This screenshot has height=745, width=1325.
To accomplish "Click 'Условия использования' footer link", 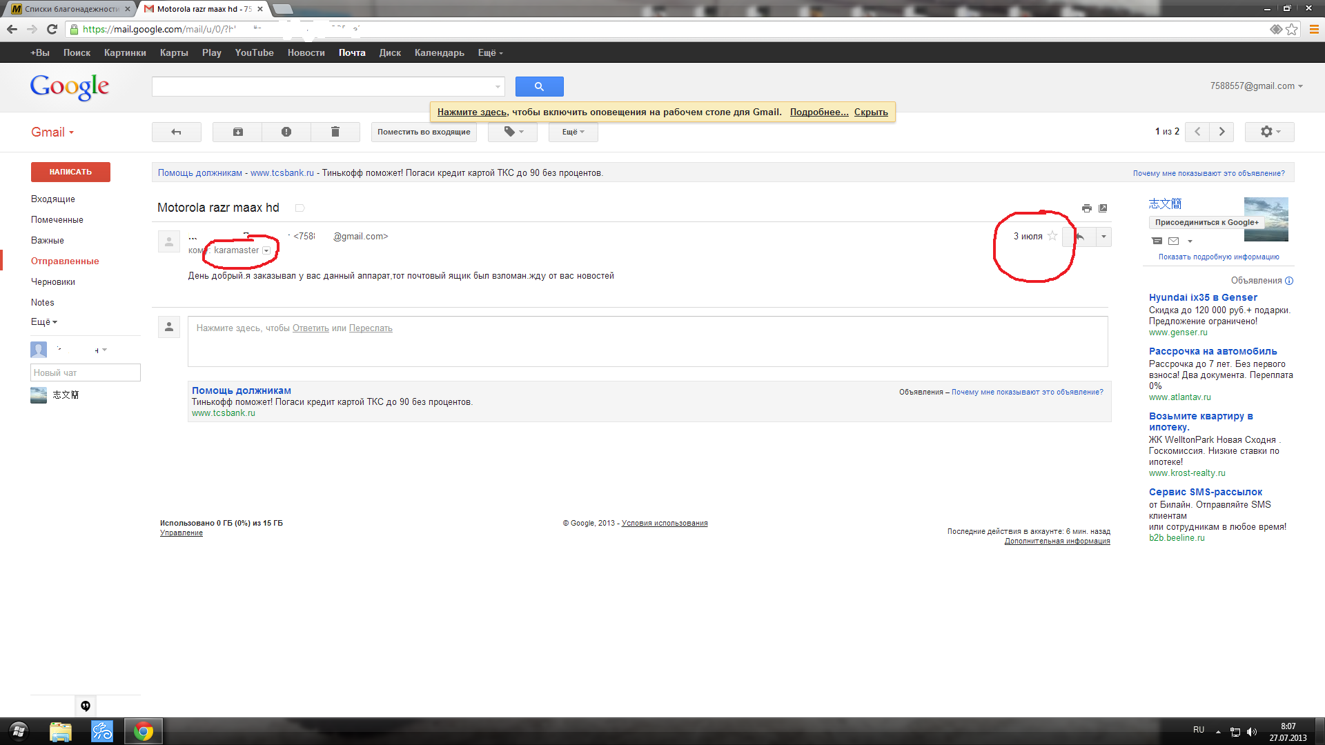I will [x=665, y=523].
